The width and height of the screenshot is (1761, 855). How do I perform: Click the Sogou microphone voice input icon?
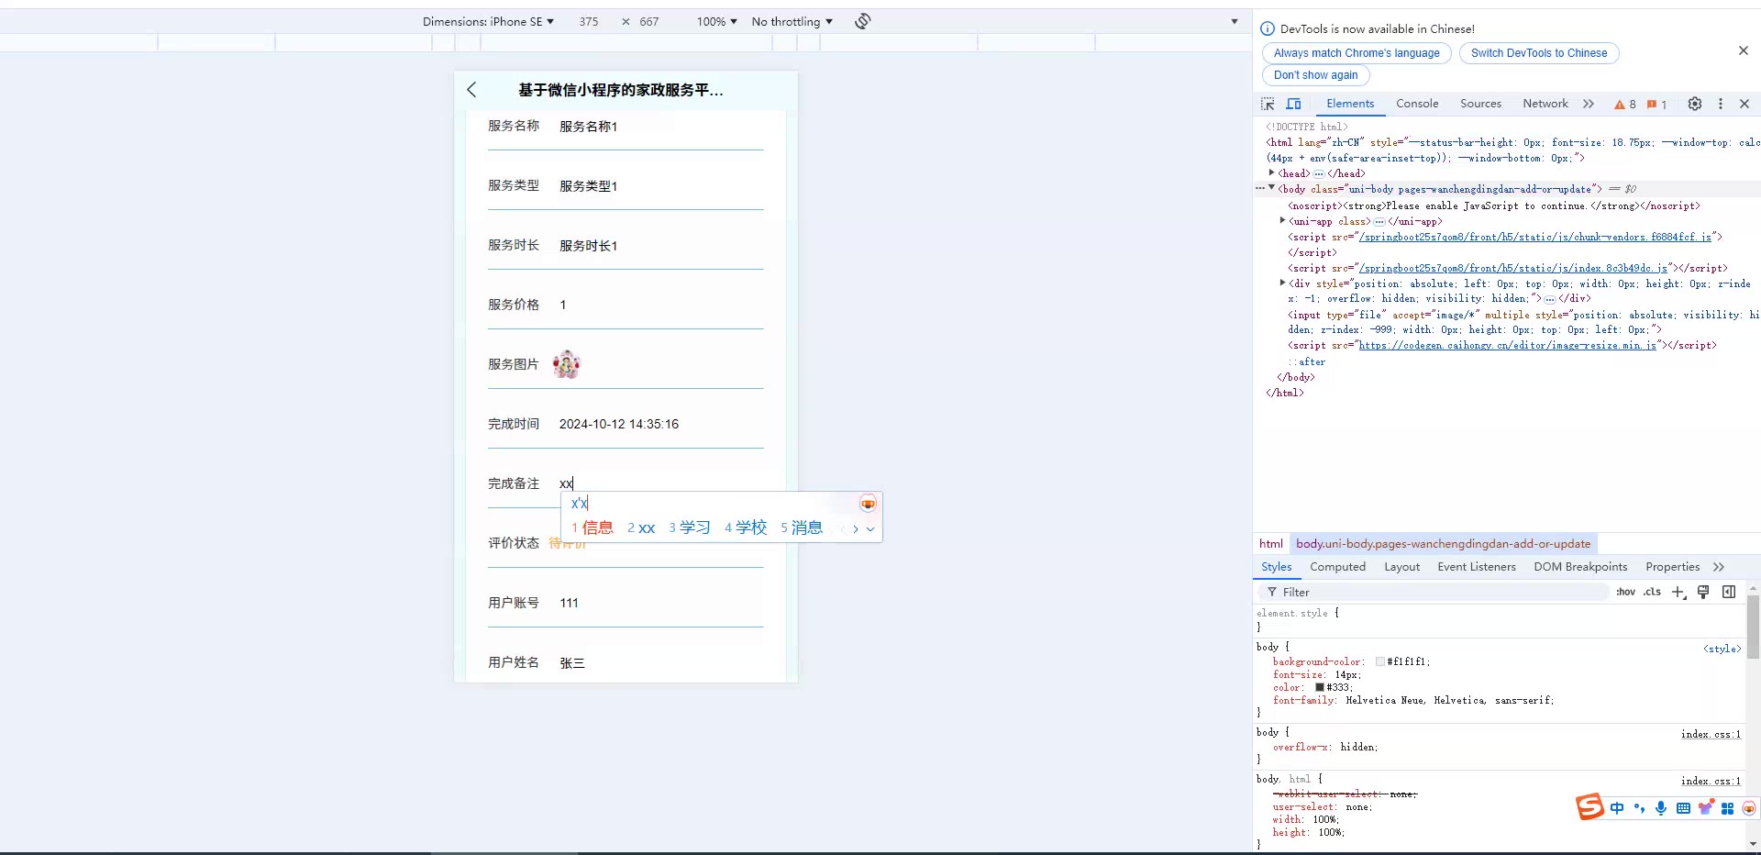coord(1660,808)
